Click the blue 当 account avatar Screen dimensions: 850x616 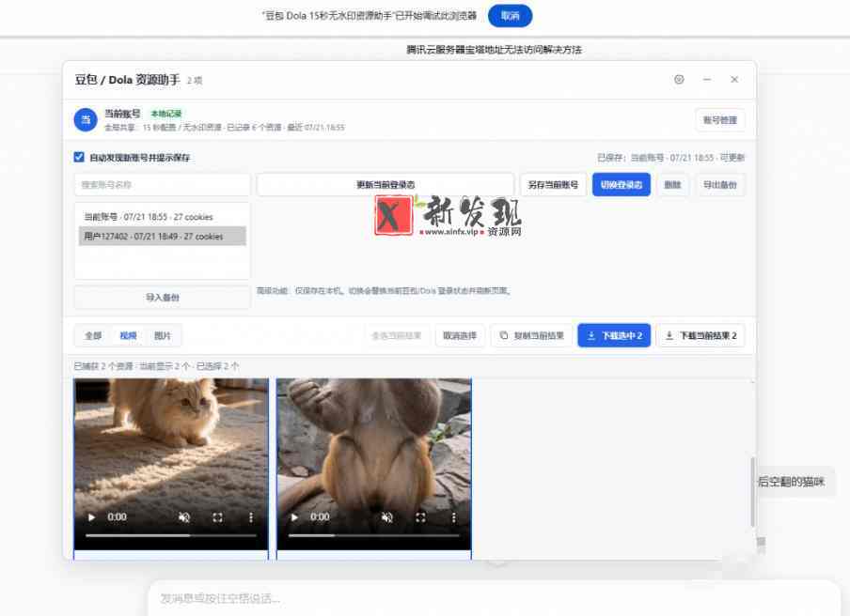[86, 119]
